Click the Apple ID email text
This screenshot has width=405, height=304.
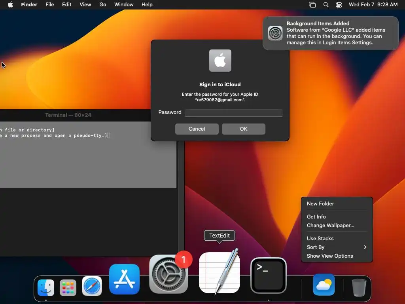click(x=220, y=100)
